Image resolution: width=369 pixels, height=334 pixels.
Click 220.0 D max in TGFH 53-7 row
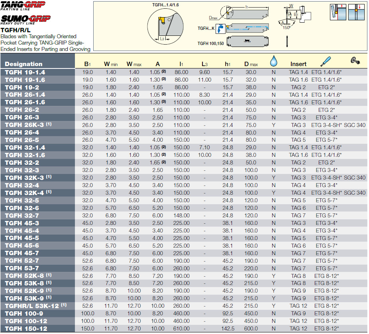(x=251, y=268)
